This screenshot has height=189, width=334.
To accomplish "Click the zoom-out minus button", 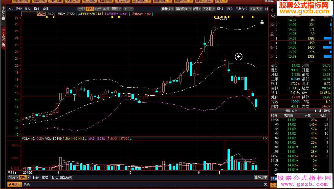I will (x=131, y=9).
